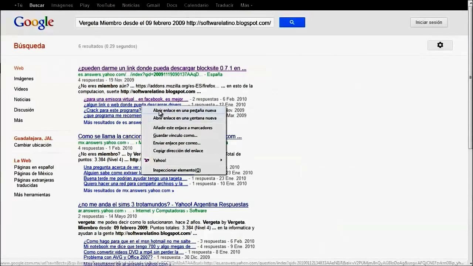Select the Web filter in sidebar
The image size is (473, 266).
point(19,68)
